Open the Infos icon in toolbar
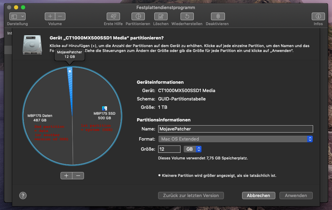This screenshot has height=210, width=332. point(318,16)
